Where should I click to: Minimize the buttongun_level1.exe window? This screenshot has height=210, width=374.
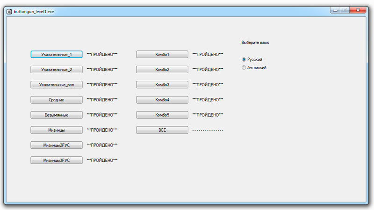tap(335, 10)
